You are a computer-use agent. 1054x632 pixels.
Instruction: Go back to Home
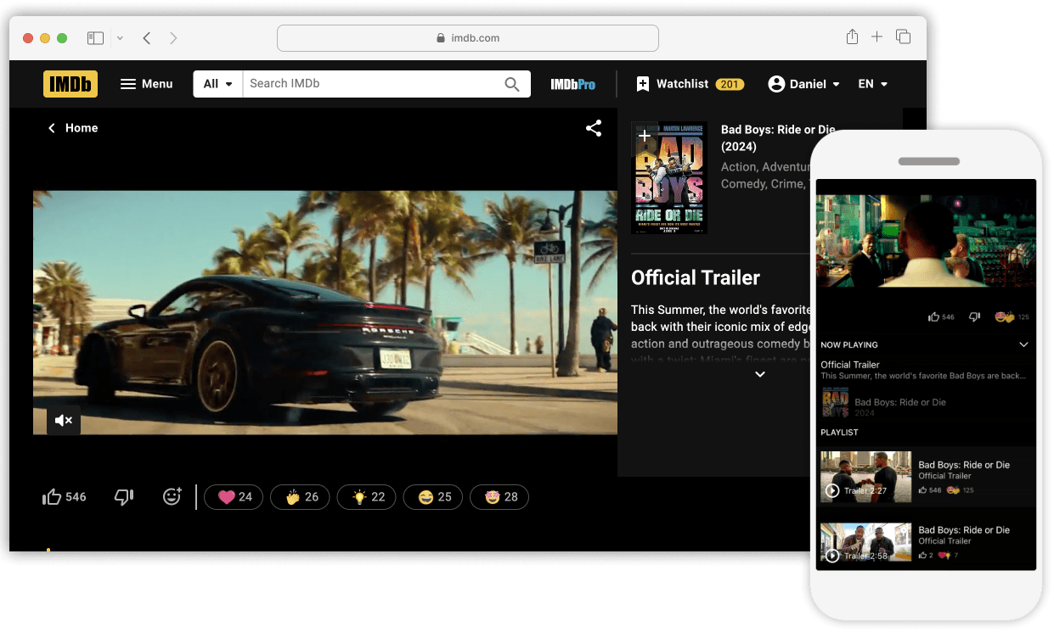pos(72,128)
